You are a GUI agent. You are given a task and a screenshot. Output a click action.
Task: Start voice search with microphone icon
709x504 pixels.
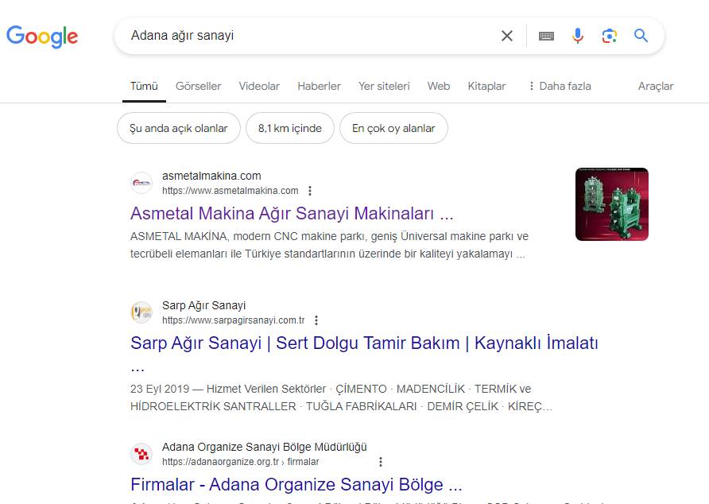point(578,36)
